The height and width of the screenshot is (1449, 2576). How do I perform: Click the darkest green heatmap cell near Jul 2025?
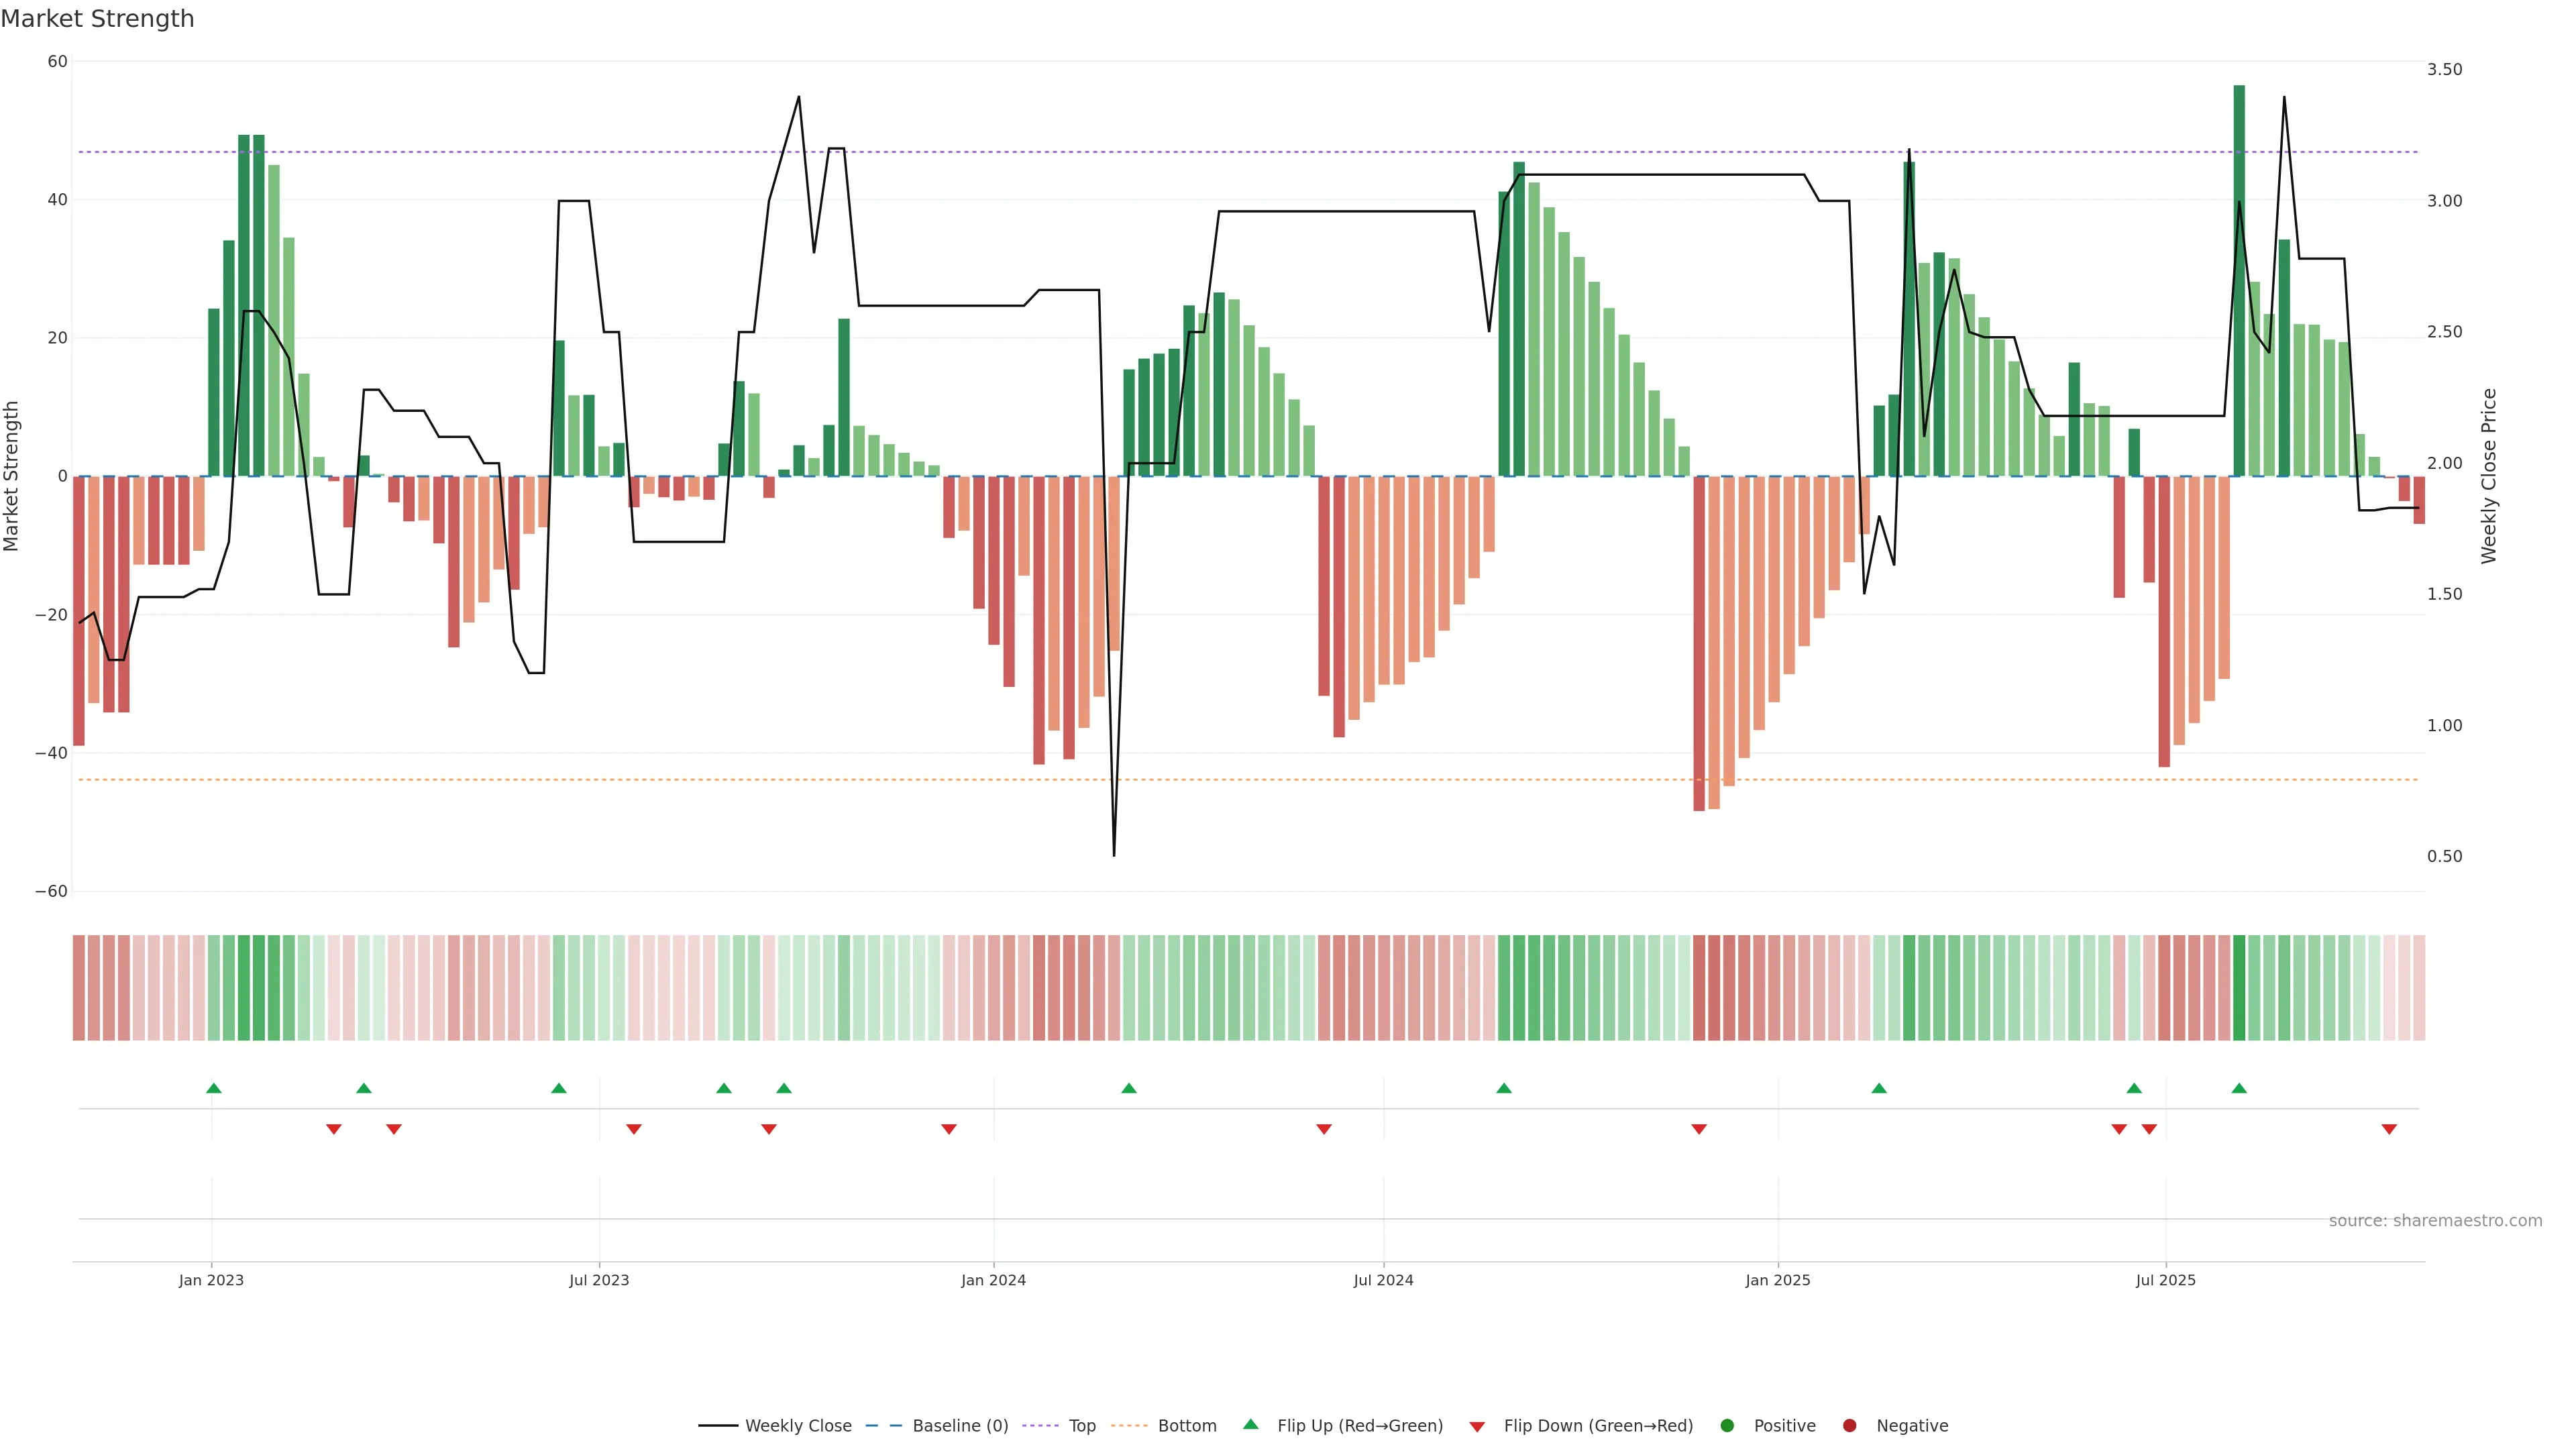(2239, 988)
